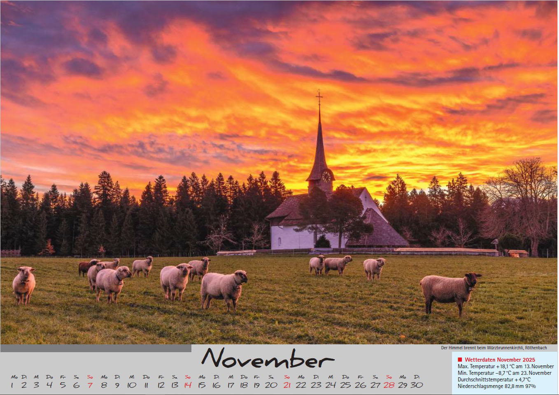Viewport: 559px width, 395px height.
Task: Select Sunday 7 highlighted in red
Action: 90,385
